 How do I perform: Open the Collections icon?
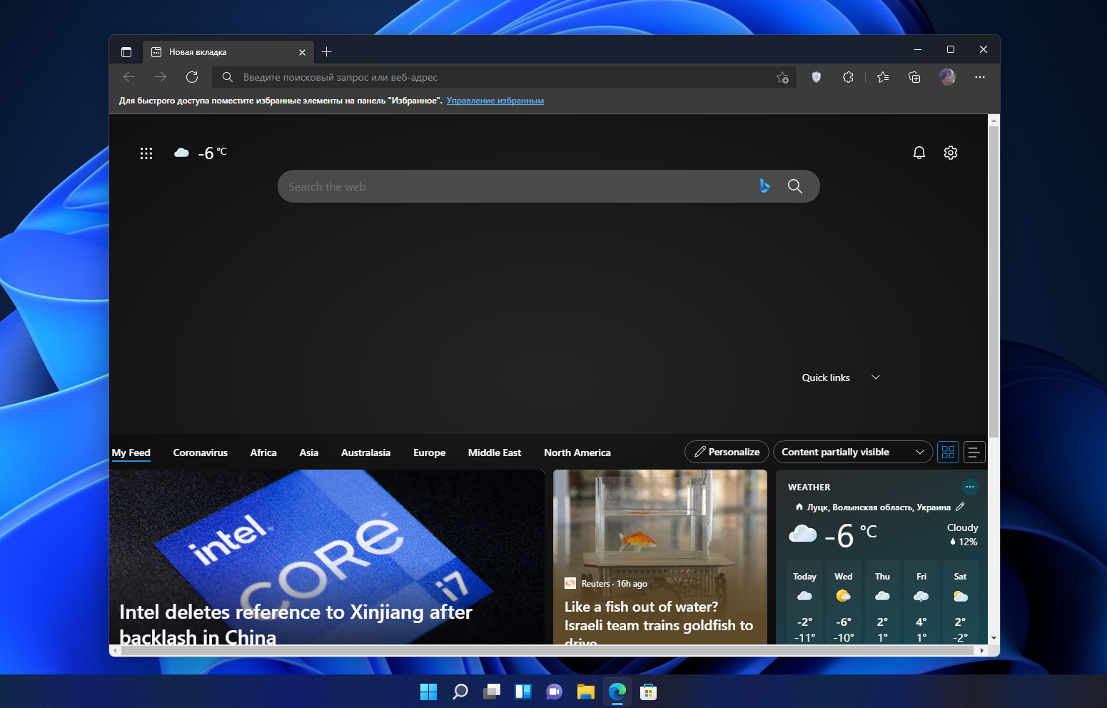914,77
